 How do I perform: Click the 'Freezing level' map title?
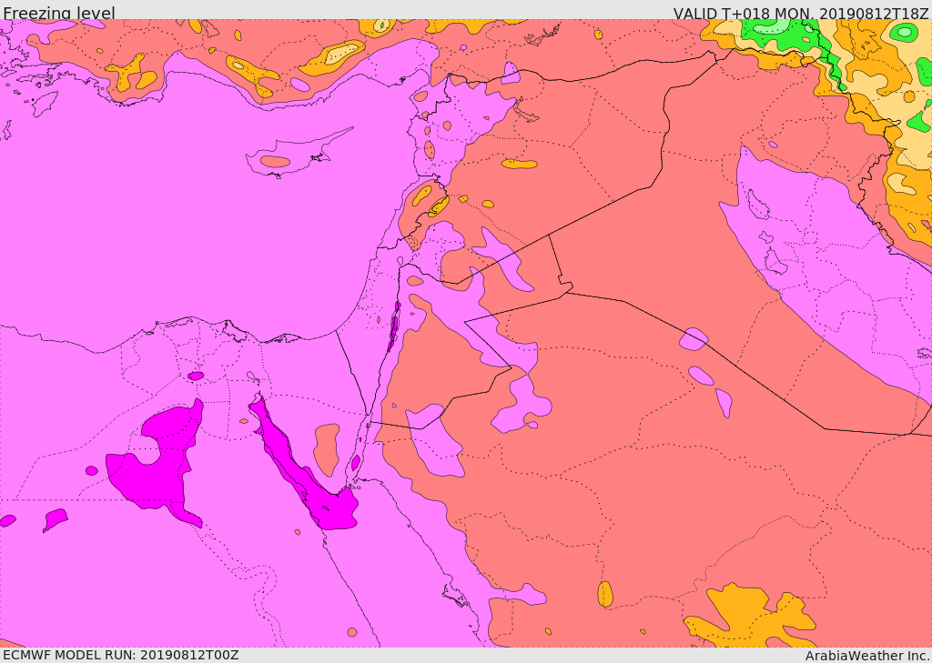tap(59, 12)
